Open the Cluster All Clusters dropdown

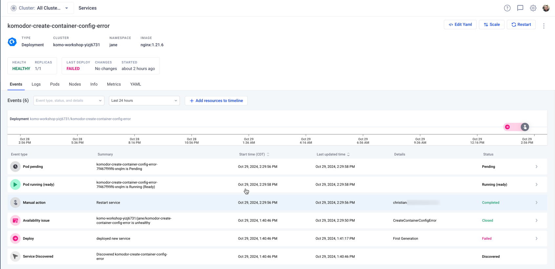41,8
